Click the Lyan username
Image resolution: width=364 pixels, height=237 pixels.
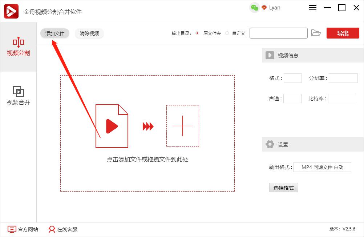click(x=275, y=8)
